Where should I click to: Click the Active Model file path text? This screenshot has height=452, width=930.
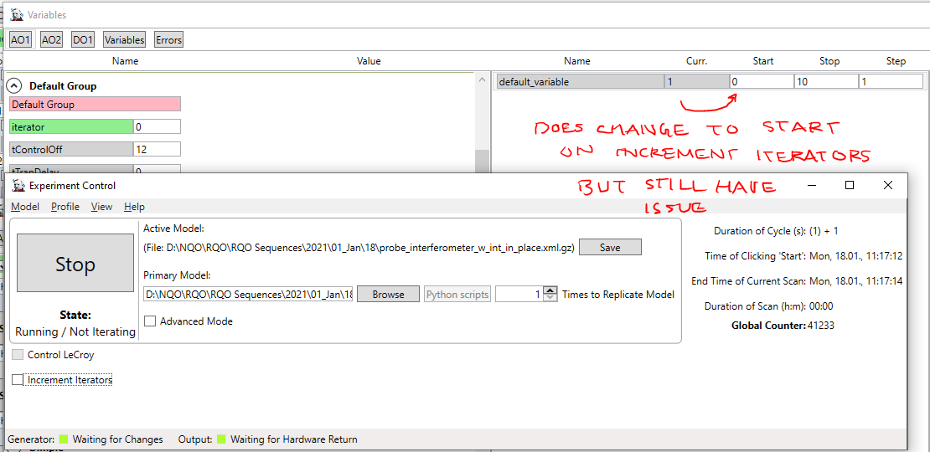[359, 249]
